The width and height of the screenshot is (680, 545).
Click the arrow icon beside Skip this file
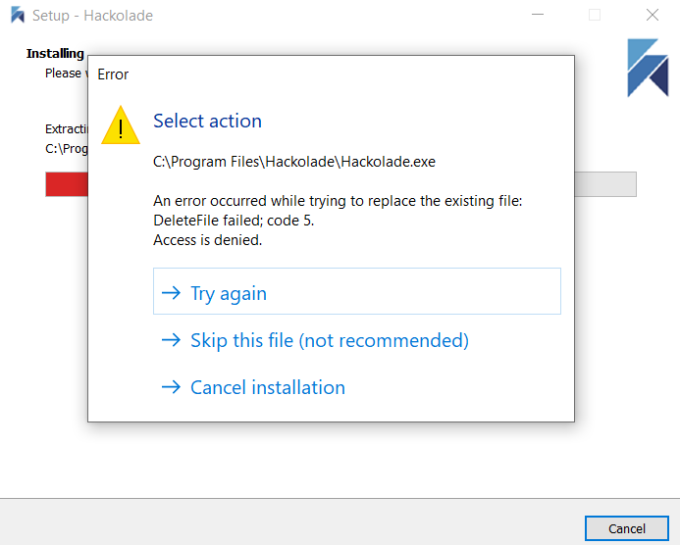pyautogui.click(x=172, y=340)
